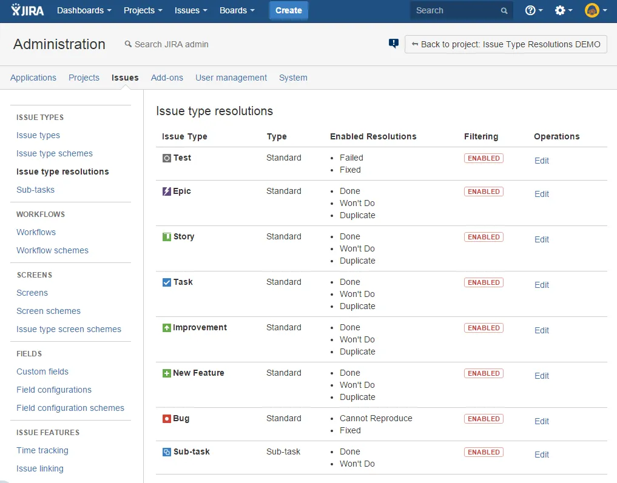Click the ENABLED badge in Bug row
Screen dimensions: 617x483
coord(484,419)
